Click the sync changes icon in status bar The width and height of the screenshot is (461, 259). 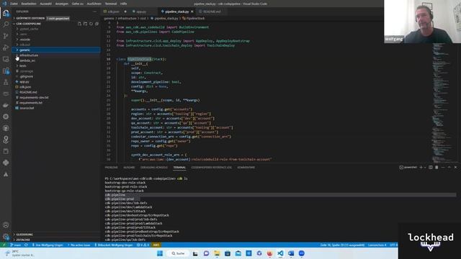(26, 245)
